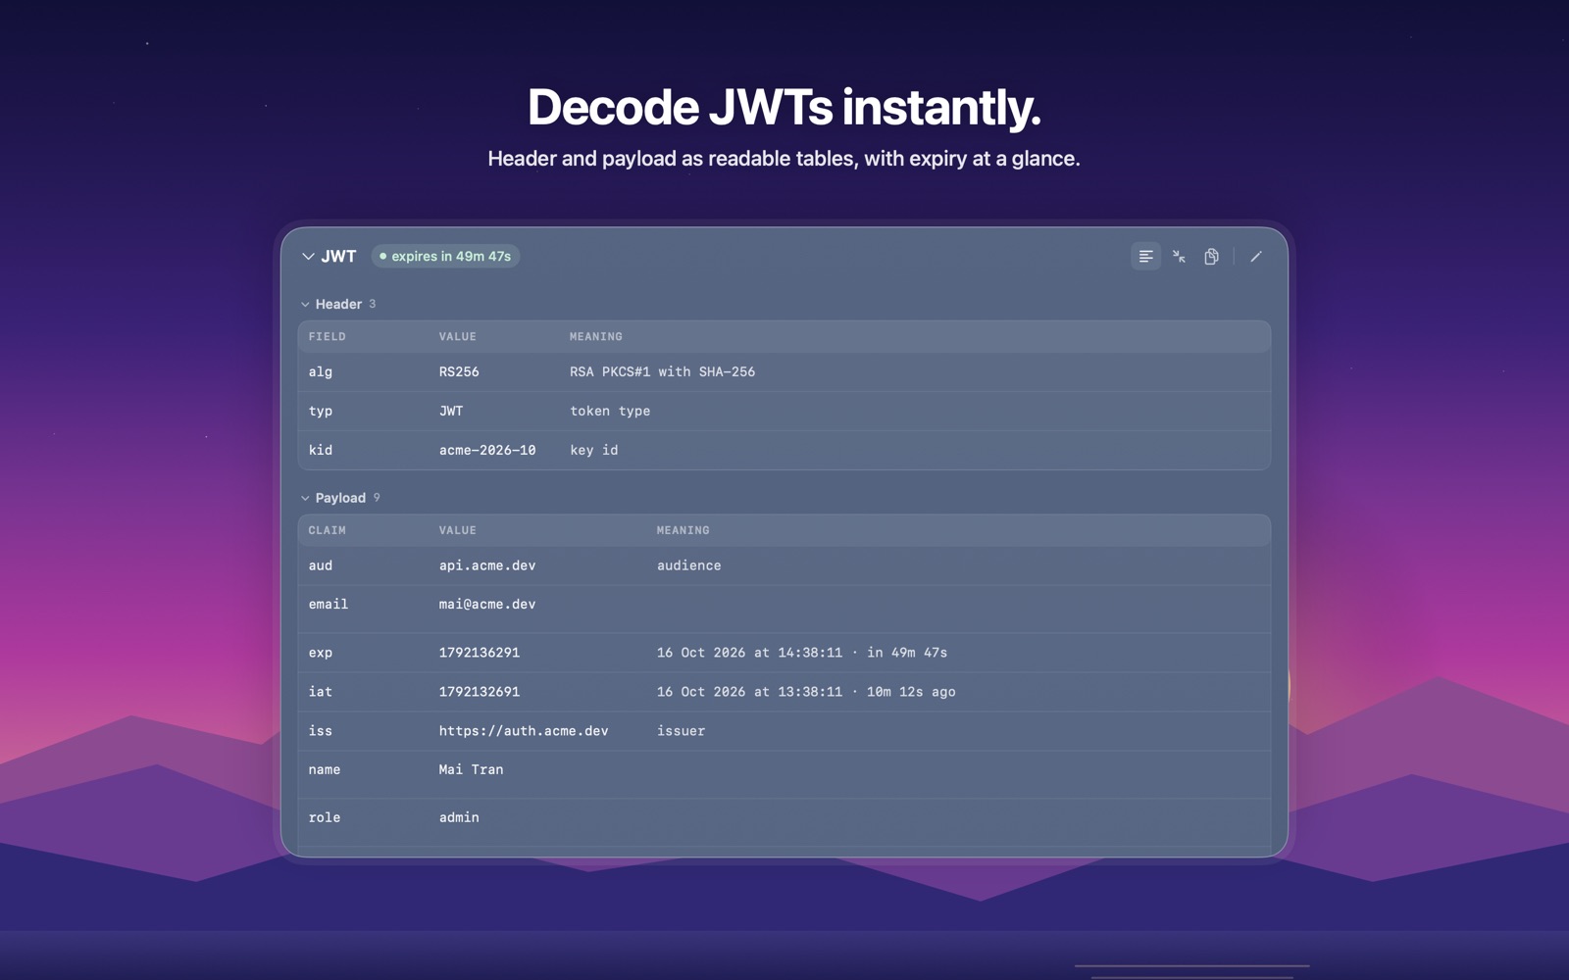The height and width of the screenshot is (980, 1569).
Task: Click the 'role' claim label
Action: point(325,817)
